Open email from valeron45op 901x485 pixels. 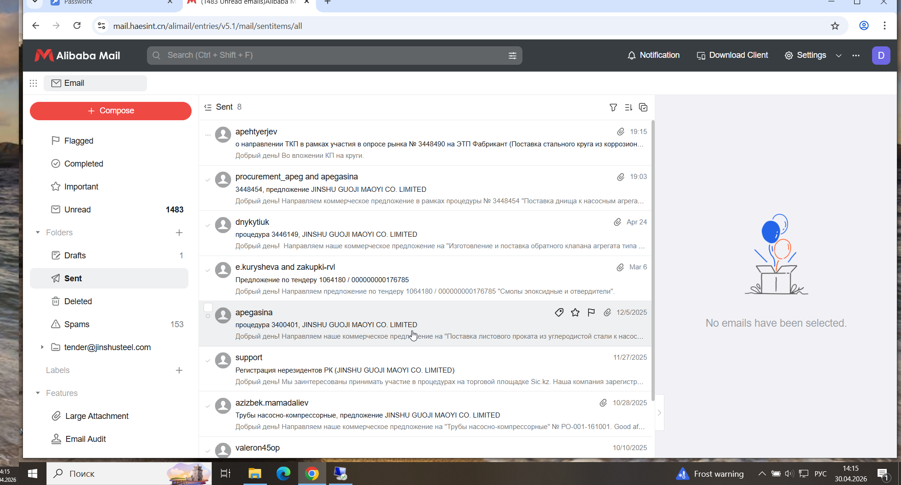click(x=425, y=448)
